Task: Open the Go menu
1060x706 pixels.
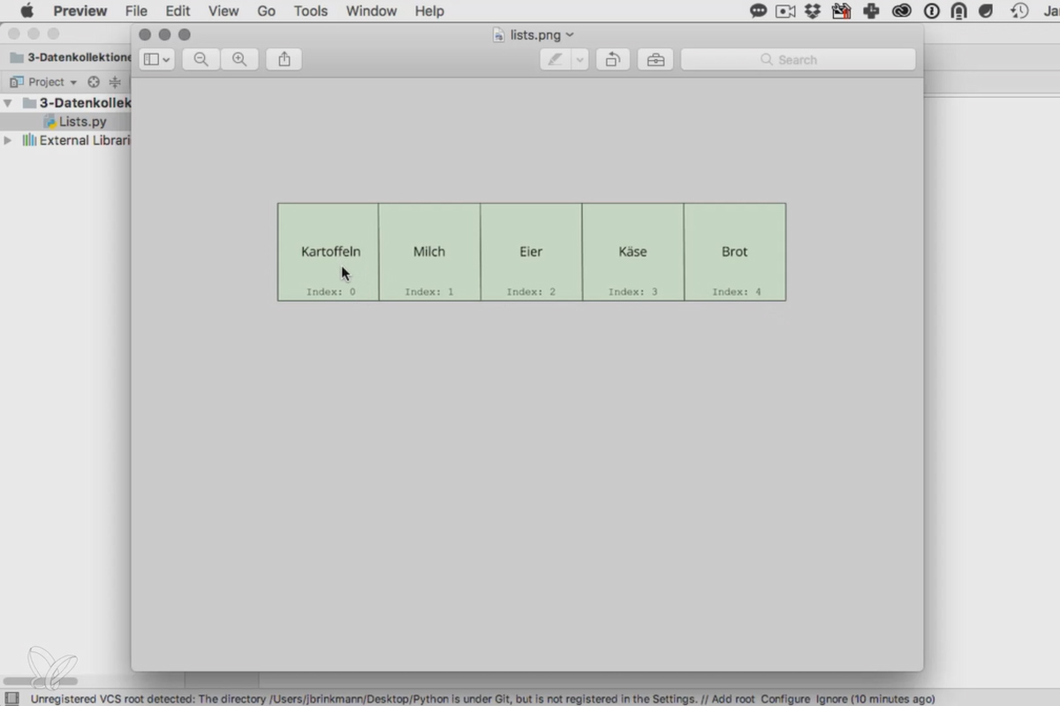Action: [266, 11]
